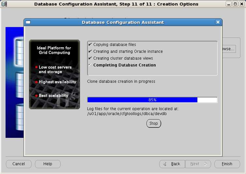Click Cancel in the main wizard window
The height and width of the screenshot is (174, 246).
coord(19,164)
